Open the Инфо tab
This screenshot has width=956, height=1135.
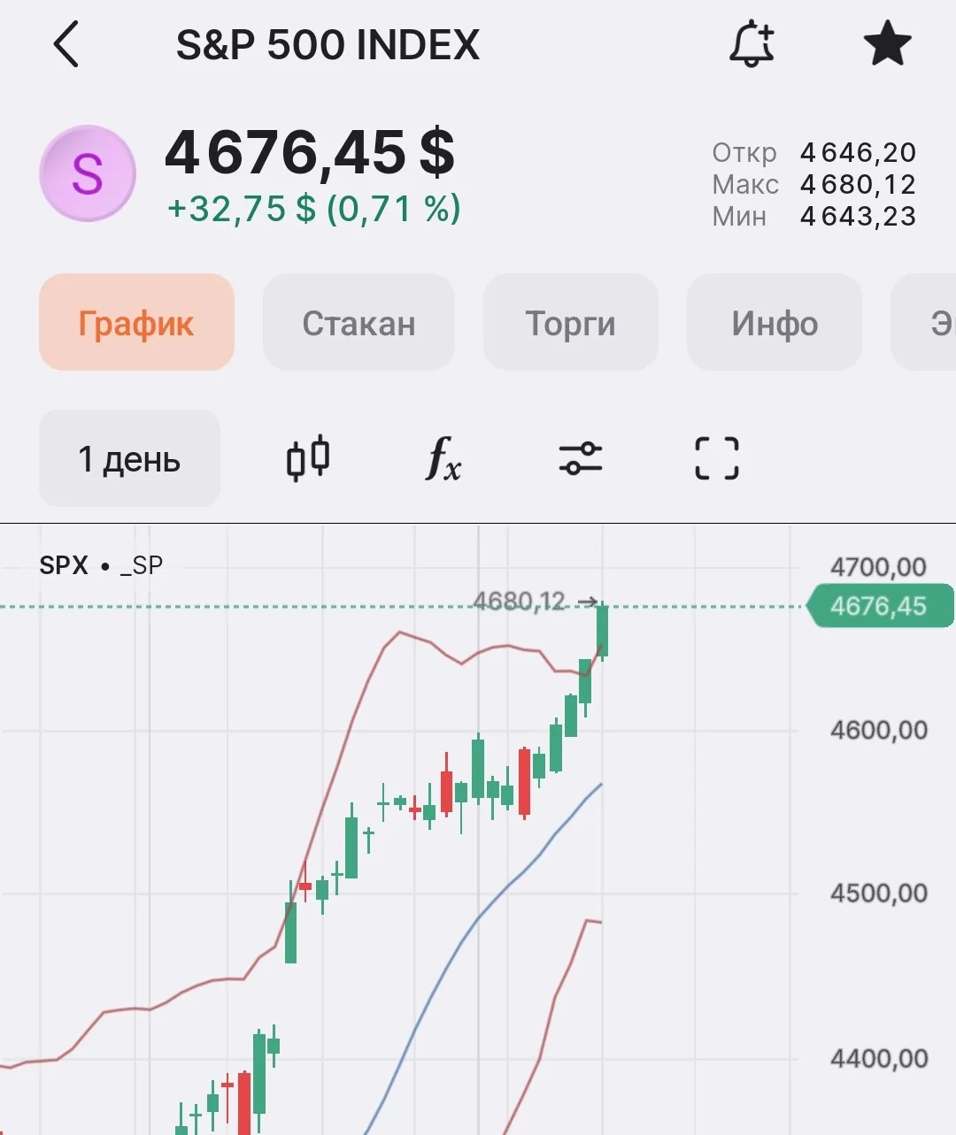pyautogui.click(x=775, y=322)
